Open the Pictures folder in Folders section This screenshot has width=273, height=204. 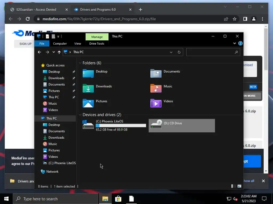tap(95, 103)
